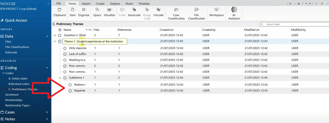Open the AI Assistant

tap(234, 13)
